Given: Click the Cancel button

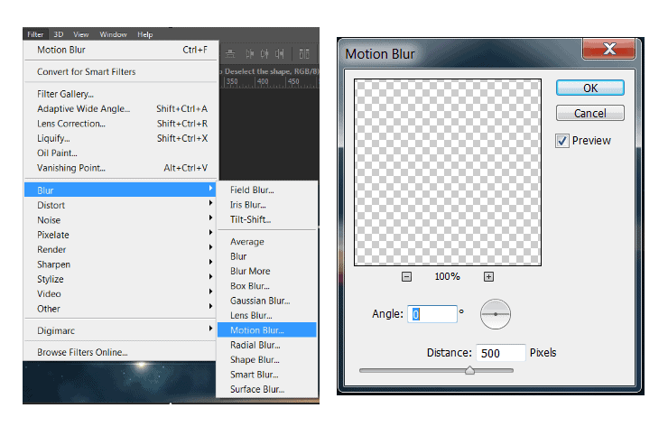Looking at the screenshot, I should click(x=590, y=113).
